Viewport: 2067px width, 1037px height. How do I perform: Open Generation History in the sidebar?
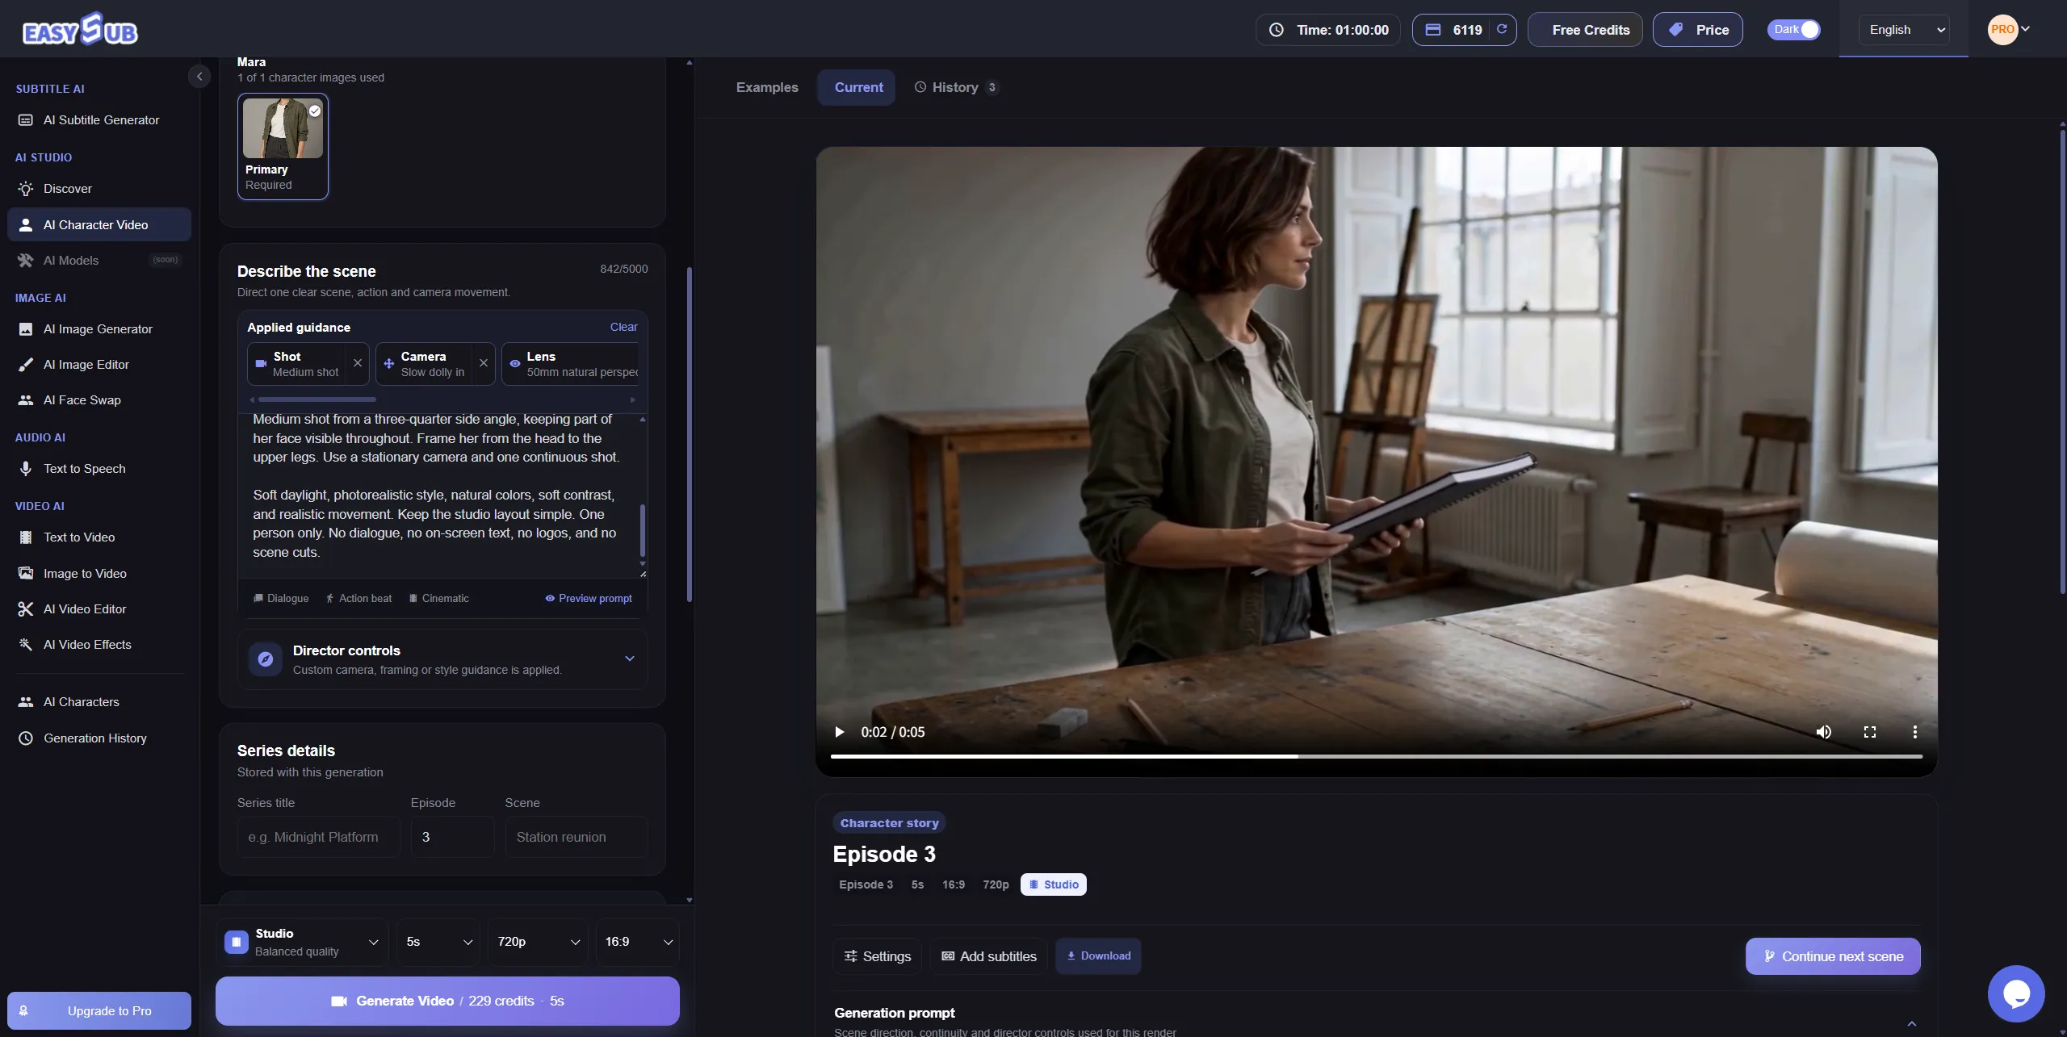click(x=99, y=738)
